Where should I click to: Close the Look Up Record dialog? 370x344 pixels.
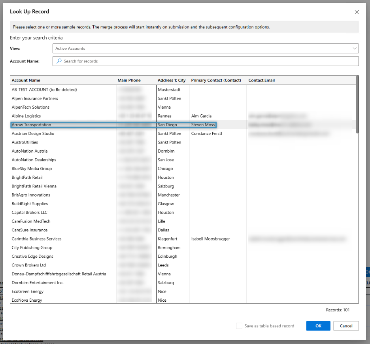(x=357, y=12)
